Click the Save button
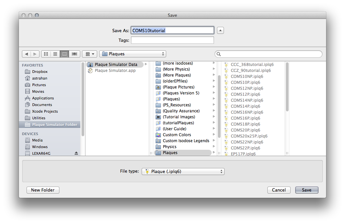The image size is (345, 224). [x=307, y=190]
